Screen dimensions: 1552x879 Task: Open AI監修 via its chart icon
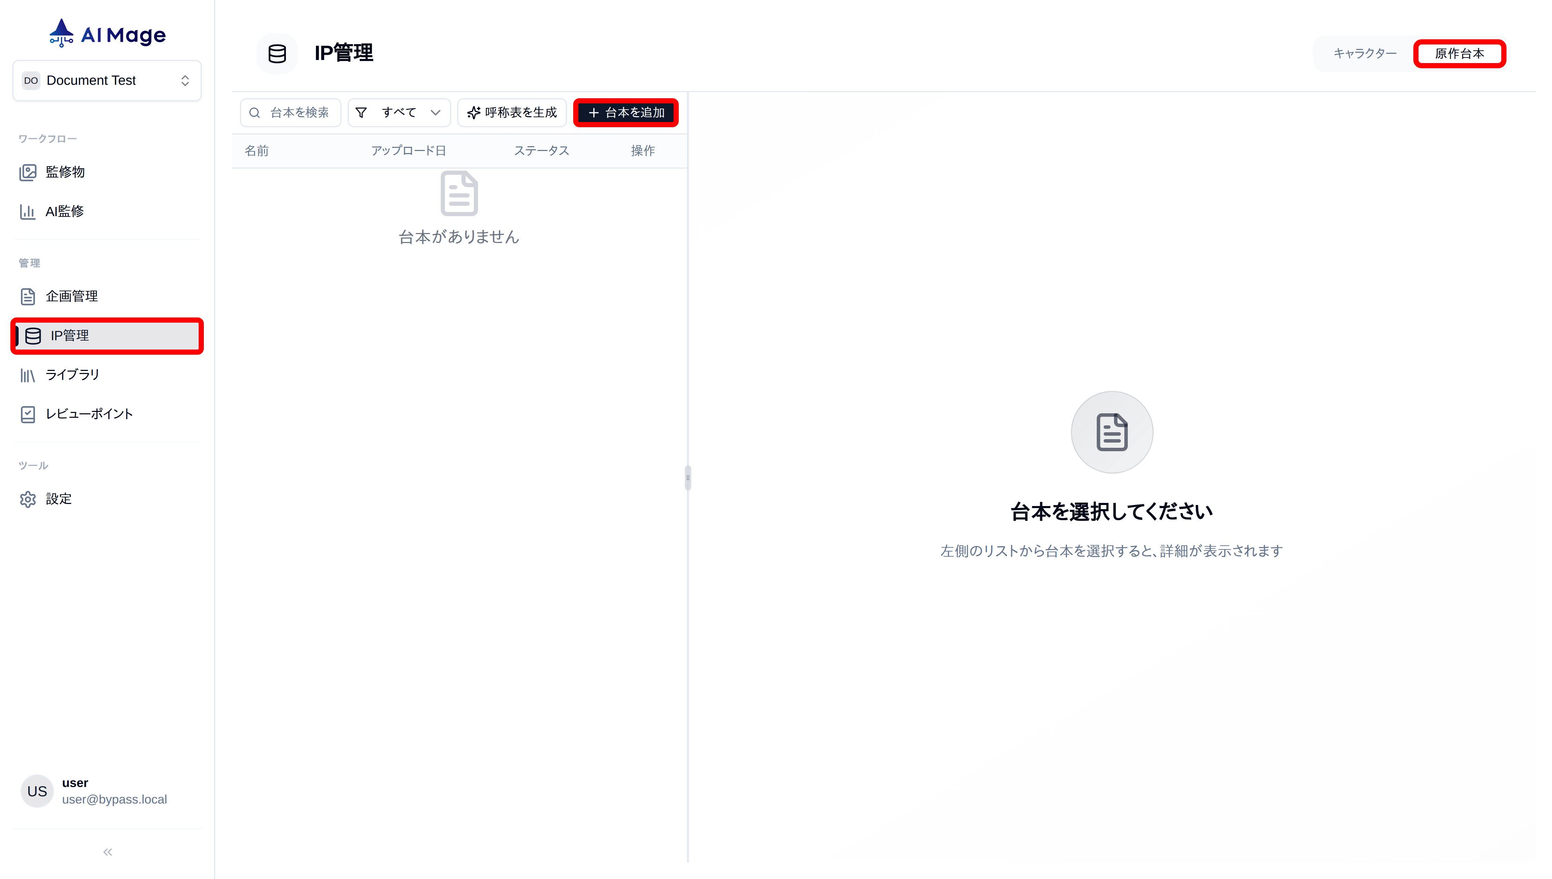pyautogui.click(x=28, y=212)
